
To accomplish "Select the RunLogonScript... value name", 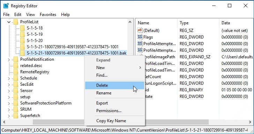I will pos(160,83).
